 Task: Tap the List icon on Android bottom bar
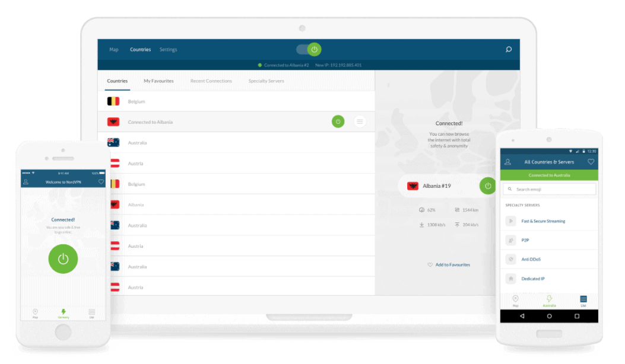pyautogui.click(x=583, y=300)
